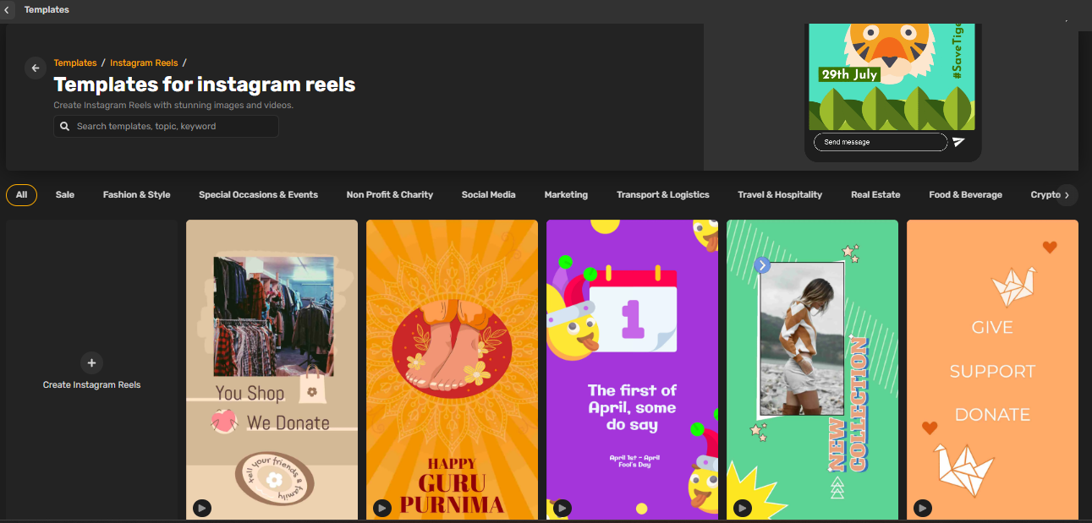The height and width of the screenshot is (523, 1092).
Task: Open the New Collection fashion template
Action: tap(812, 369)
